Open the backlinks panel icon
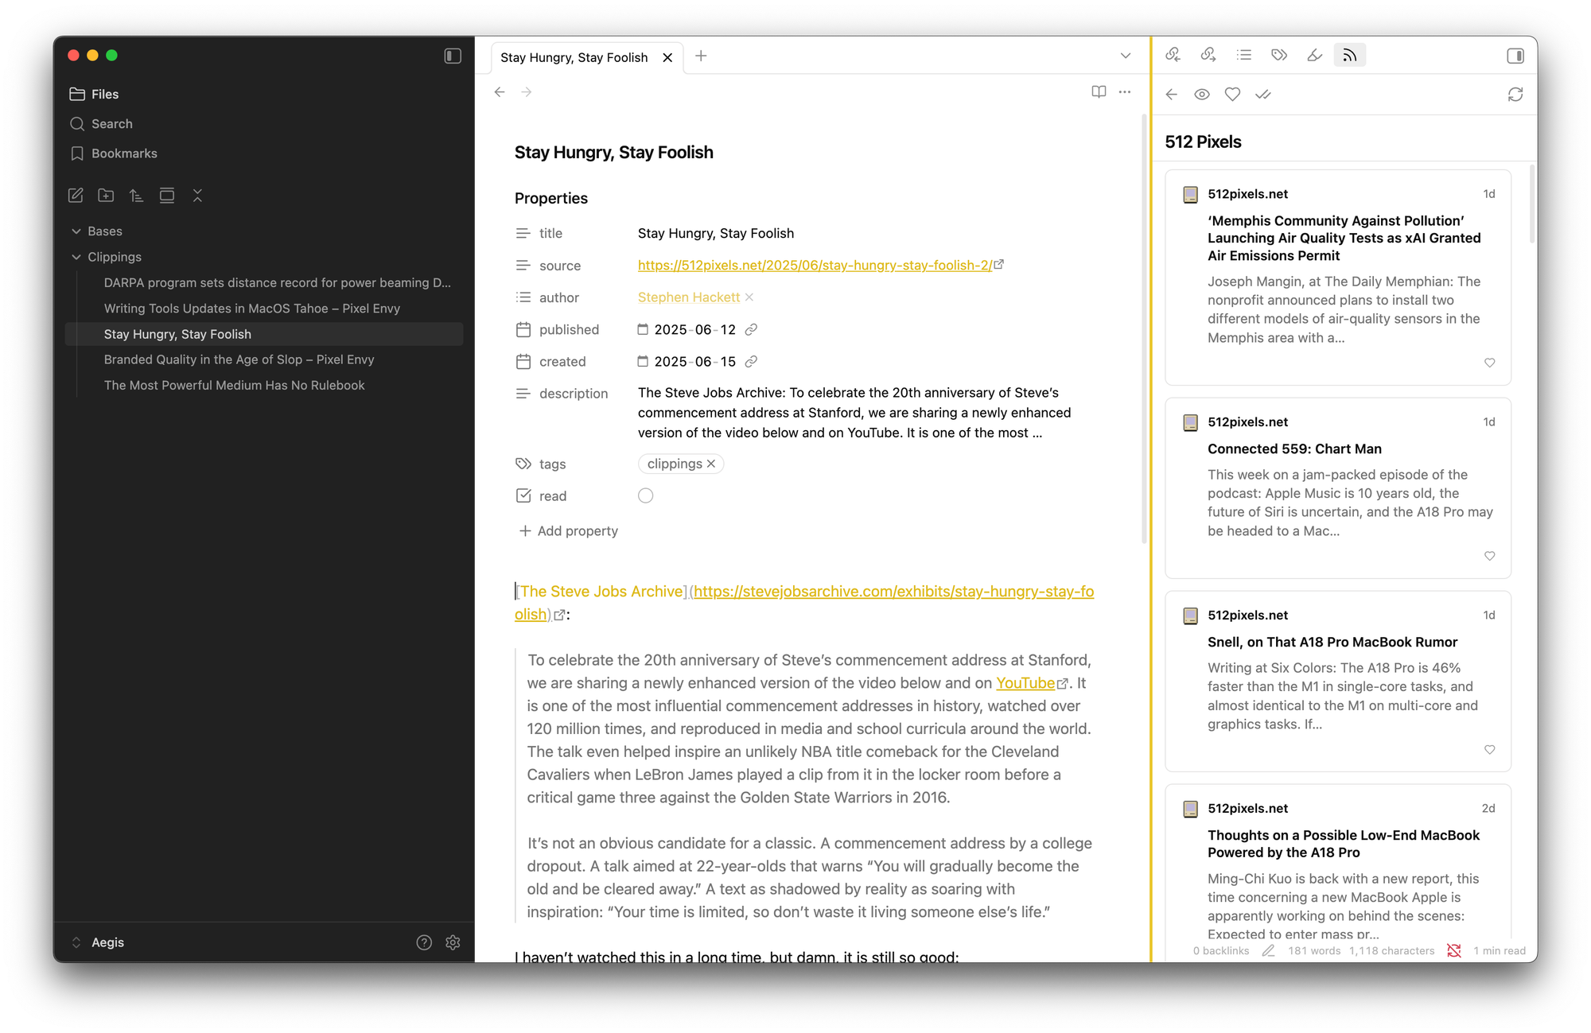This screenshot has width=1591, height=1033. click(1173, 55)
